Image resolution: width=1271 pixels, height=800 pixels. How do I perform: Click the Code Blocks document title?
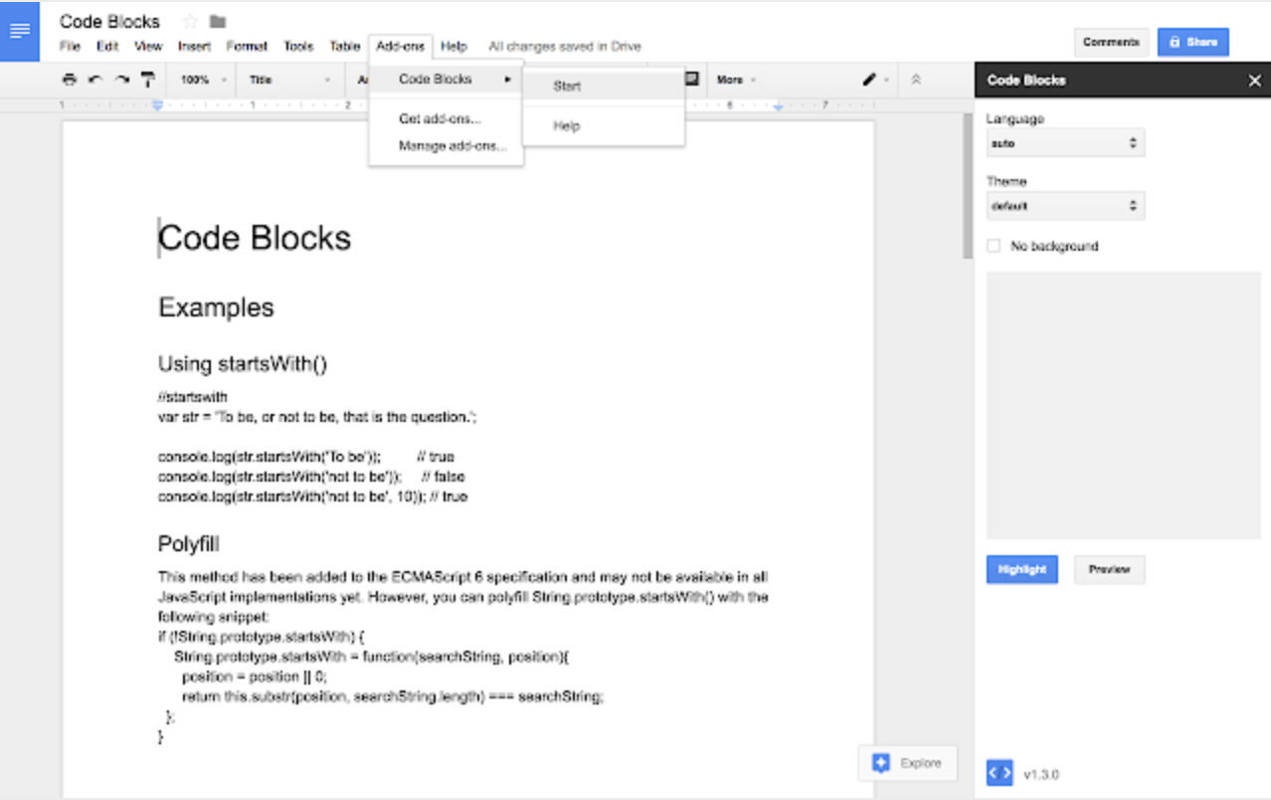point(109,21)
